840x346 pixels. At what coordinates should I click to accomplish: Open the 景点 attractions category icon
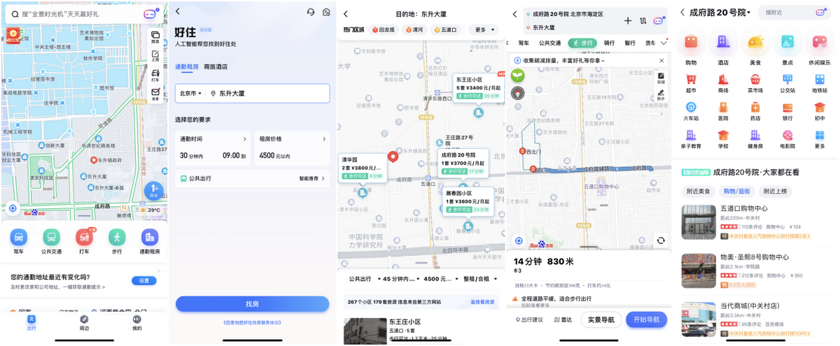click(787, 49)
